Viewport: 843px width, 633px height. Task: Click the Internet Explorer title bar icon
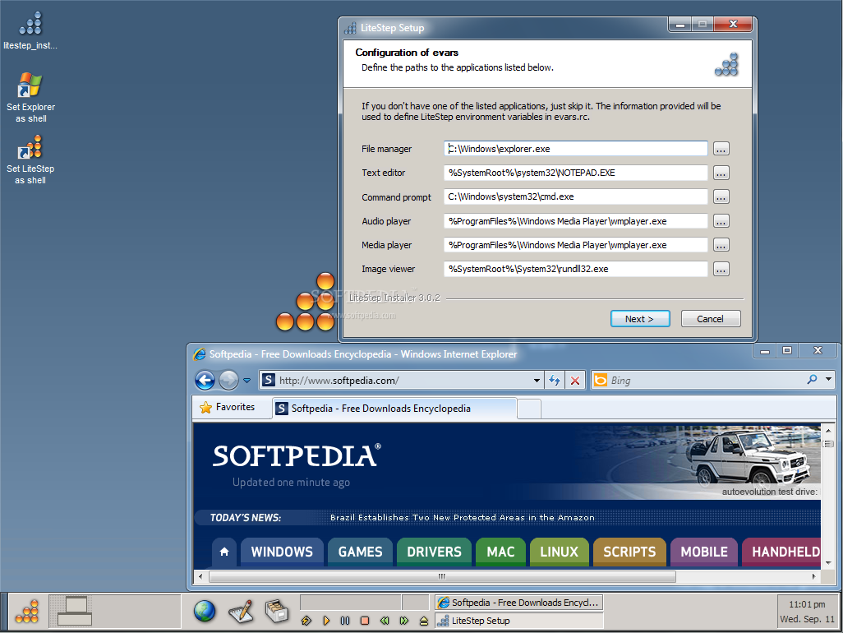pos(200,353)
